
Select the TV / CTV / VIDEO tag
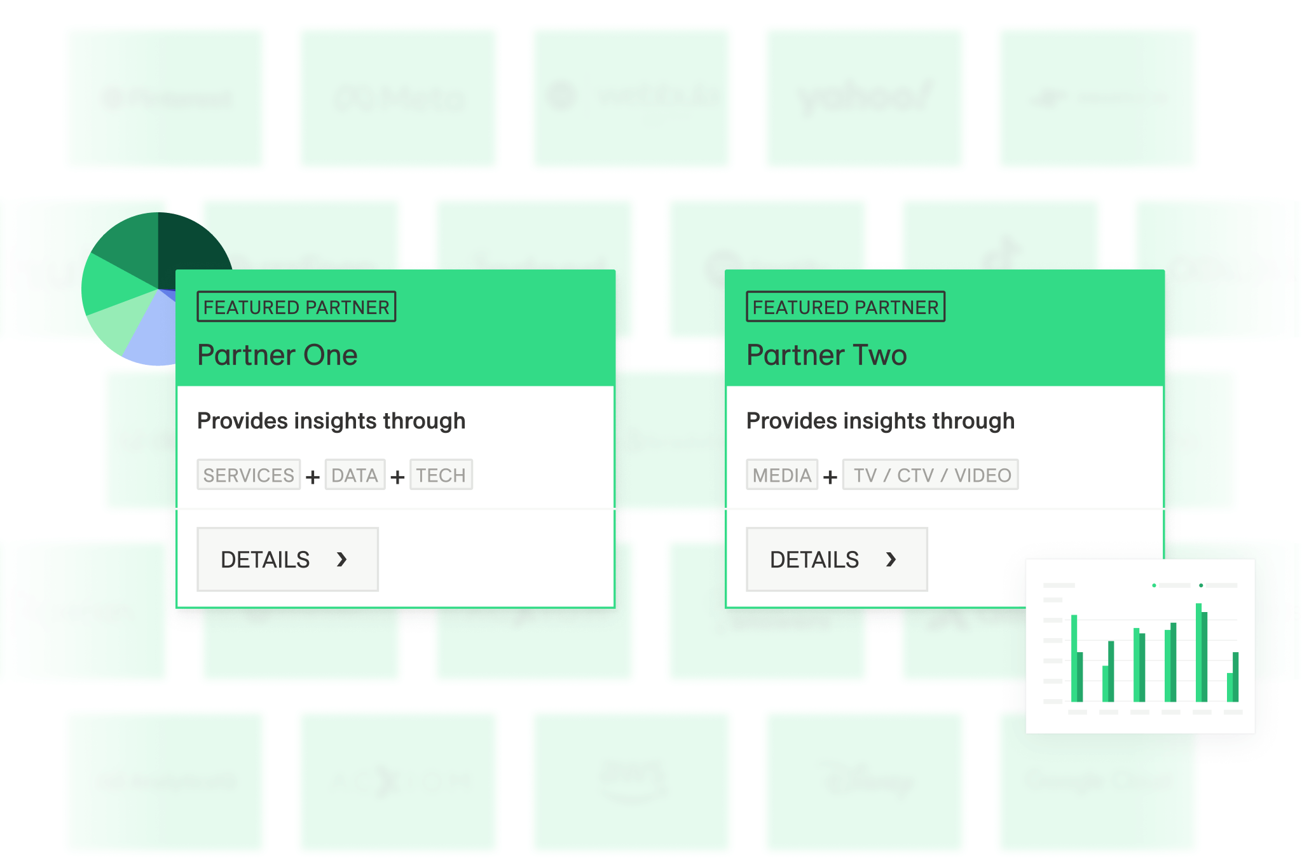(931, 475)
